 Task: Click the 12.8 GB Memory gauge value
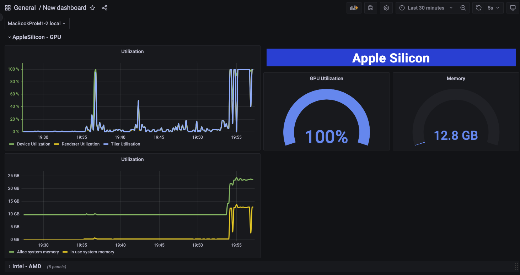coord(456,135)
